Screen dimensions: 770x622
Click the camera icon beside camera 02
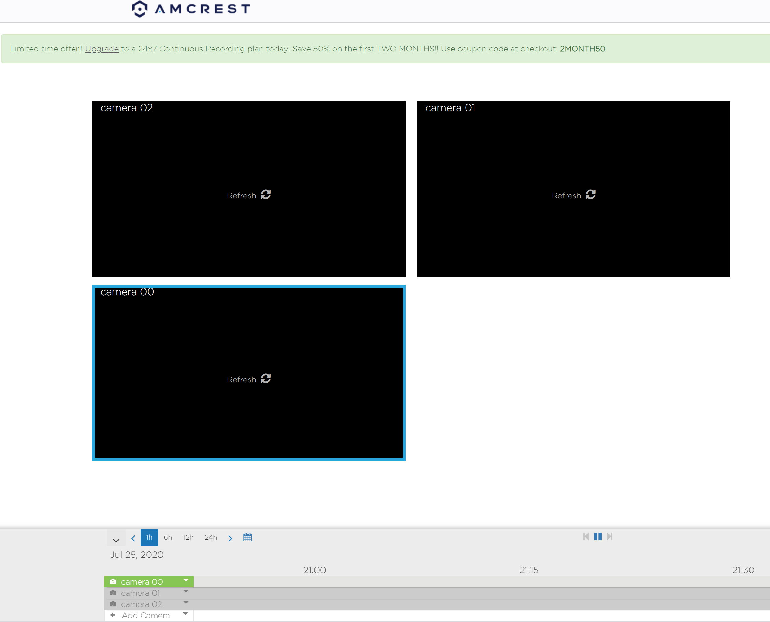(x=113, y=604)
